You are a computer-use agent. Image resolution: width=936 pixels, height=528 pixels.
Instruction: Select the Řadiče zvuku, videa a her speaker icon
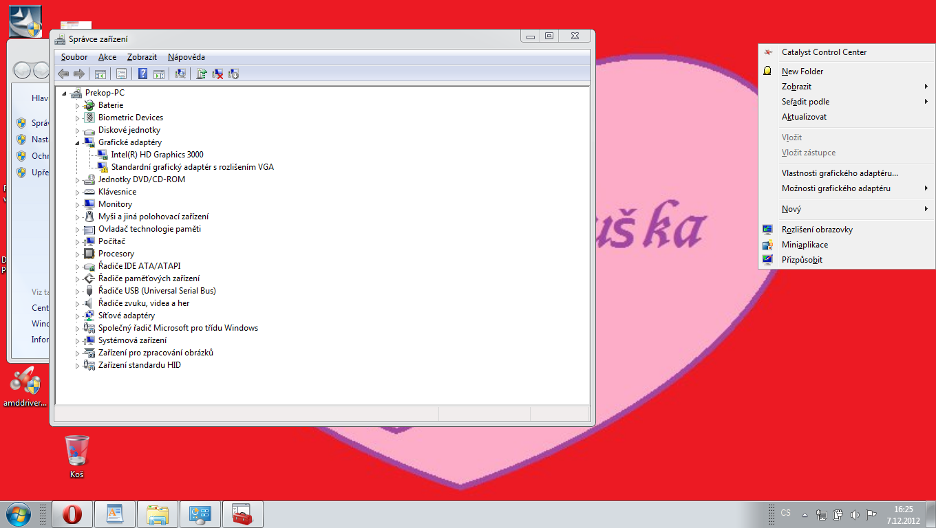pyautogui.click(x=88, y=303)
